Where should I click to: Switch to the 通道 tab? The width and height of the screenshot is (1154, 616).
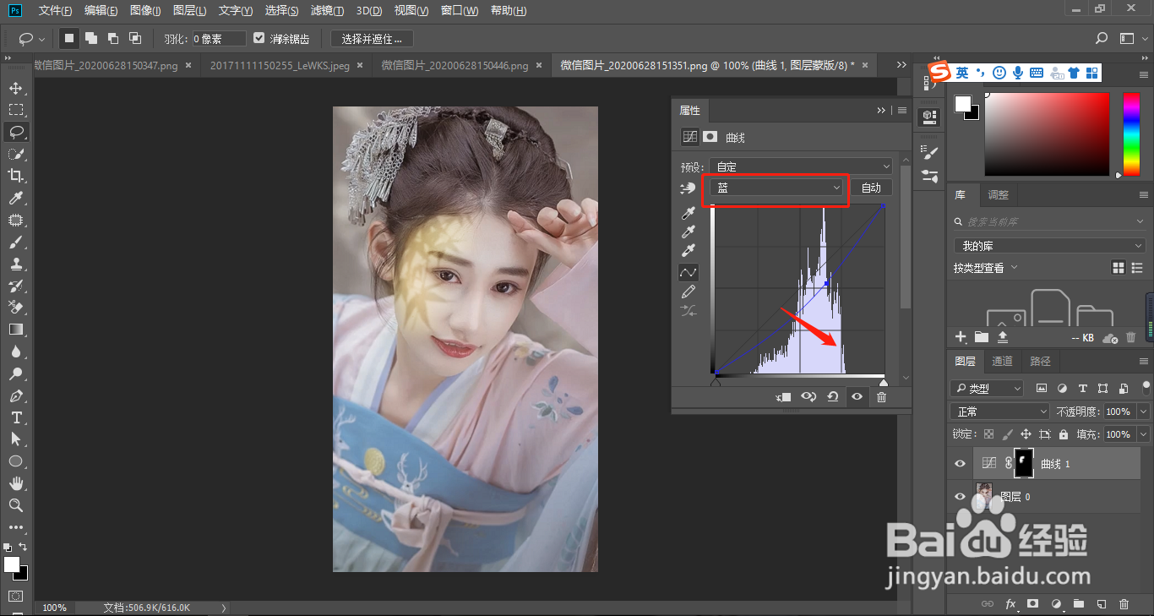coord(1002,361)
